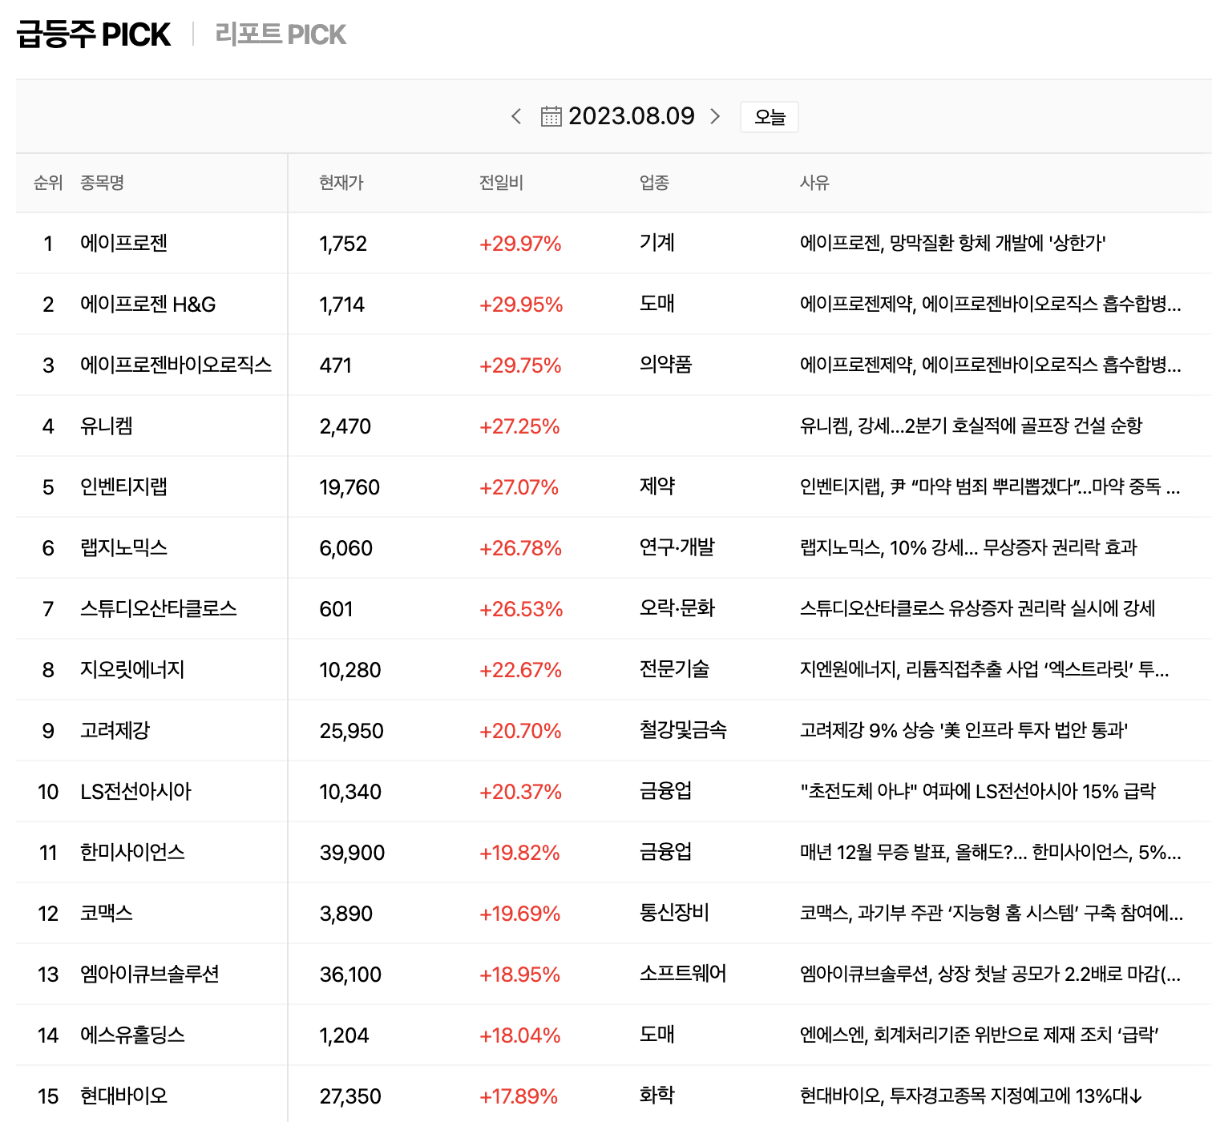Open stock LS전선아시아
Screen dimensions: 1212x1122
pyautogui.click(x=135, y=792)
